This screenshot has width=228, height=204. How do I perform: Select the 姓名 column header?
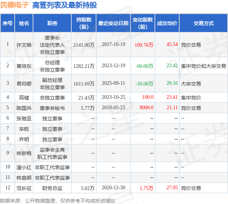click(x=24, y=23)
